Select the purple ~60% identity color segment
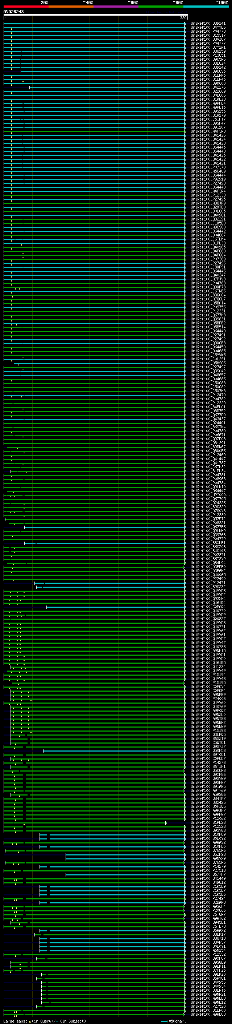 click(x=116, y=7)
